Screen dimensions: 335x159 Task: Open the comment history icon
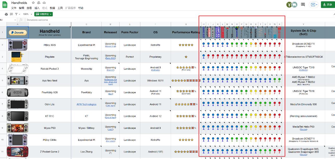pos(303,4)
